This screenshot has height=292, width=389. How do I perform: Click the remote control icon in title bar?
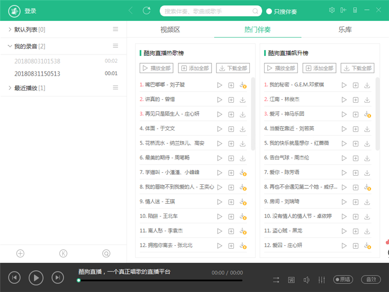pyautogui.click(x=355, y=10)
